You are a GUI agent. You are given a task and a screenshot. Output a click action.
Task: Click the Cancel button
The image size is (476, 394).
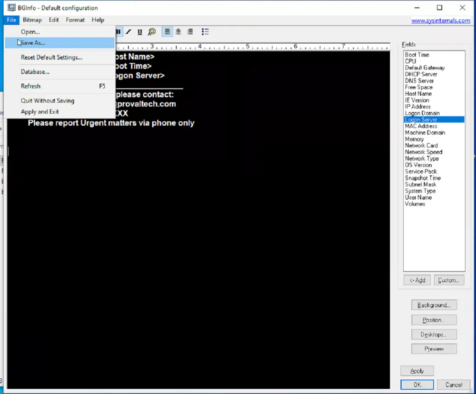pos(454,384)
